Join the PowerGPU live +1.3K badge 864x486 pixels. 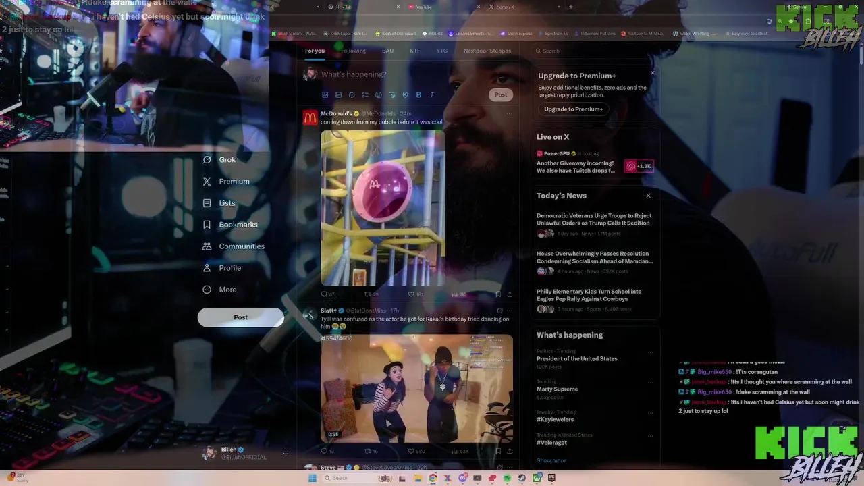tap(639, 166)
